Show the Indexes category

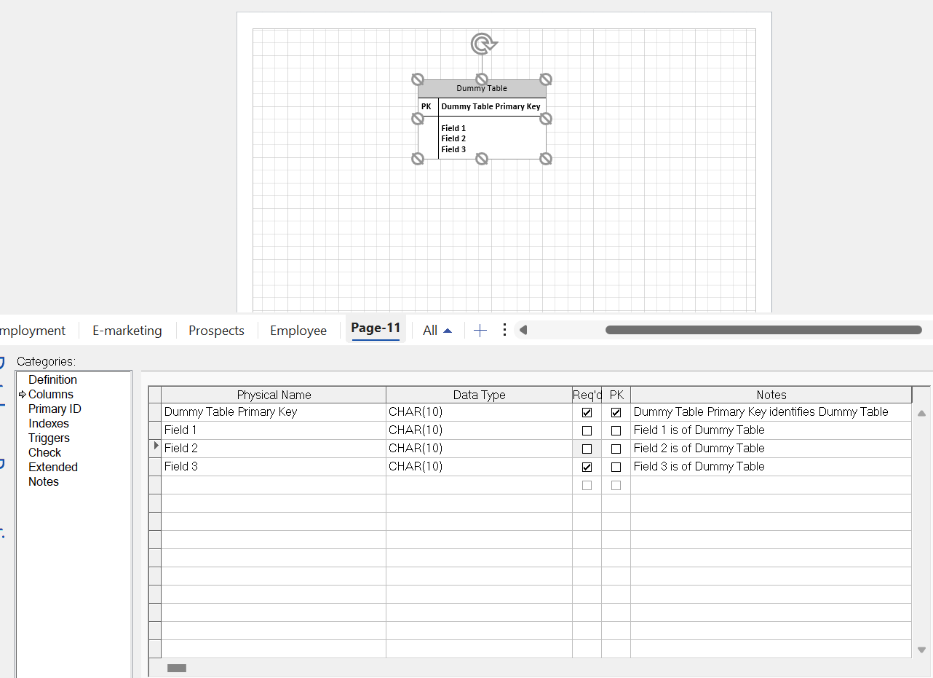pos(49,423)
